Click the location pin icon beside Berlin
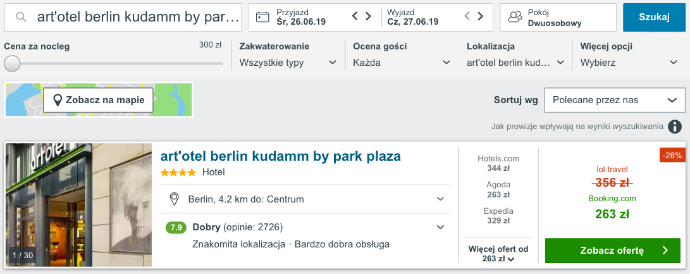 [x=175, y=199]
